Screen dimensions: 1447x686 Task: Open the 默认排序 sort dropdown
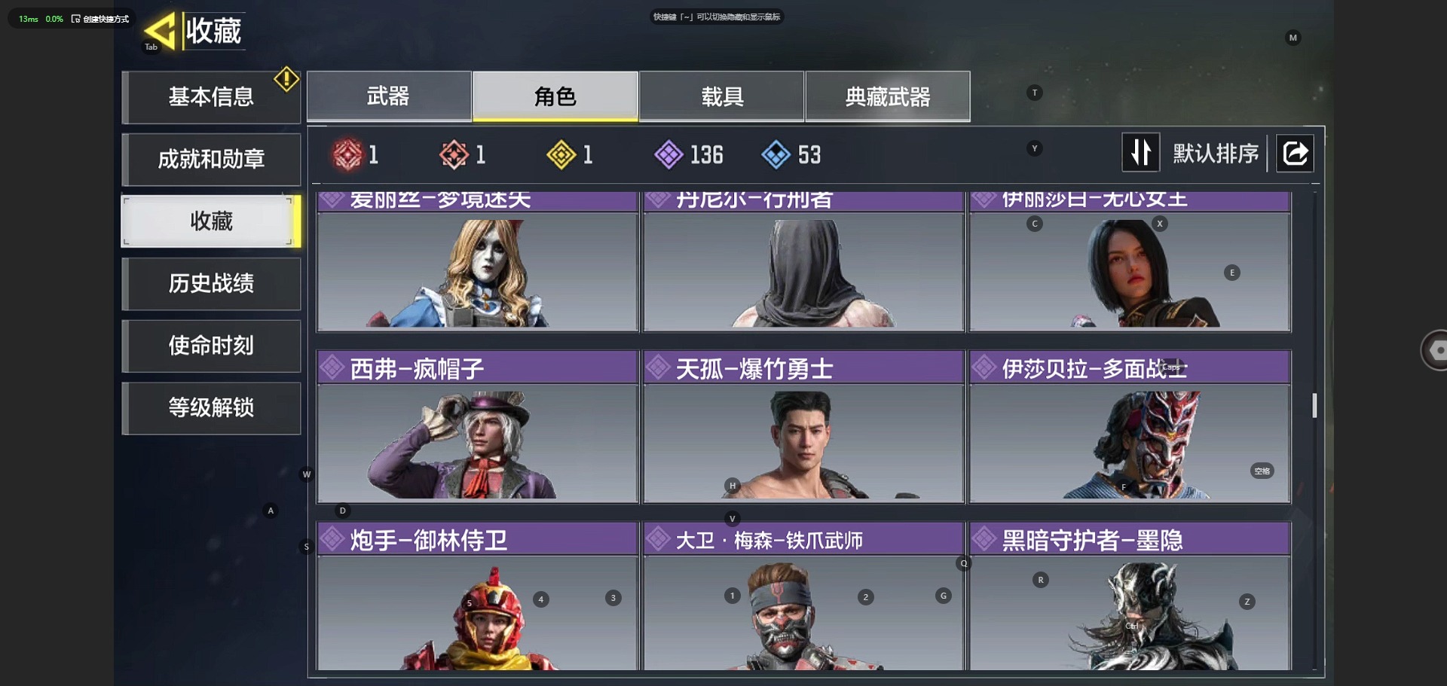pyautogui.click(x=1216, y=154)
